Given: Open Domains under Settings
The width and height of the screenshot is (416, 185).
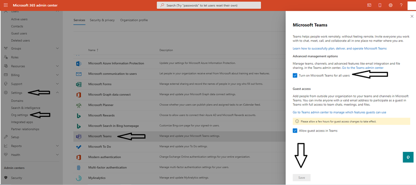Looking at the screenshot, I should pyautogui.click(x=17, y=101).
